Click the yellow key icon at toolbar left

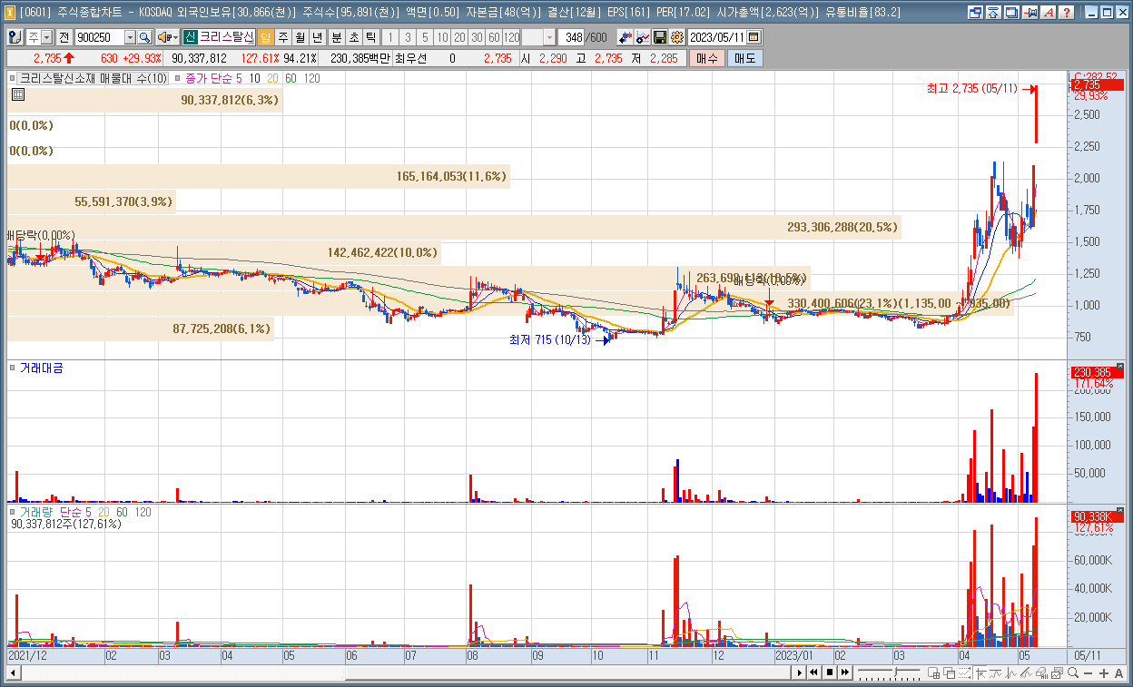point(15,37)
